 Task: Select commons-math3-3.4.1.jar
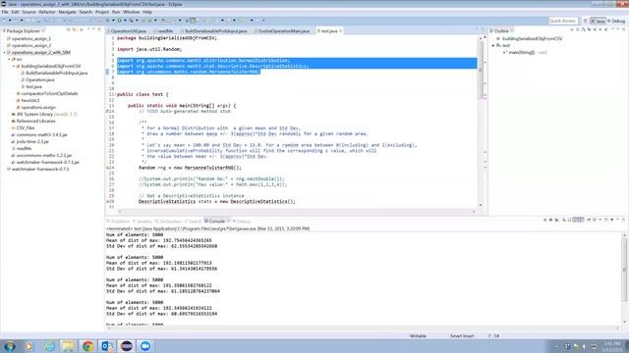pos(41,134)
